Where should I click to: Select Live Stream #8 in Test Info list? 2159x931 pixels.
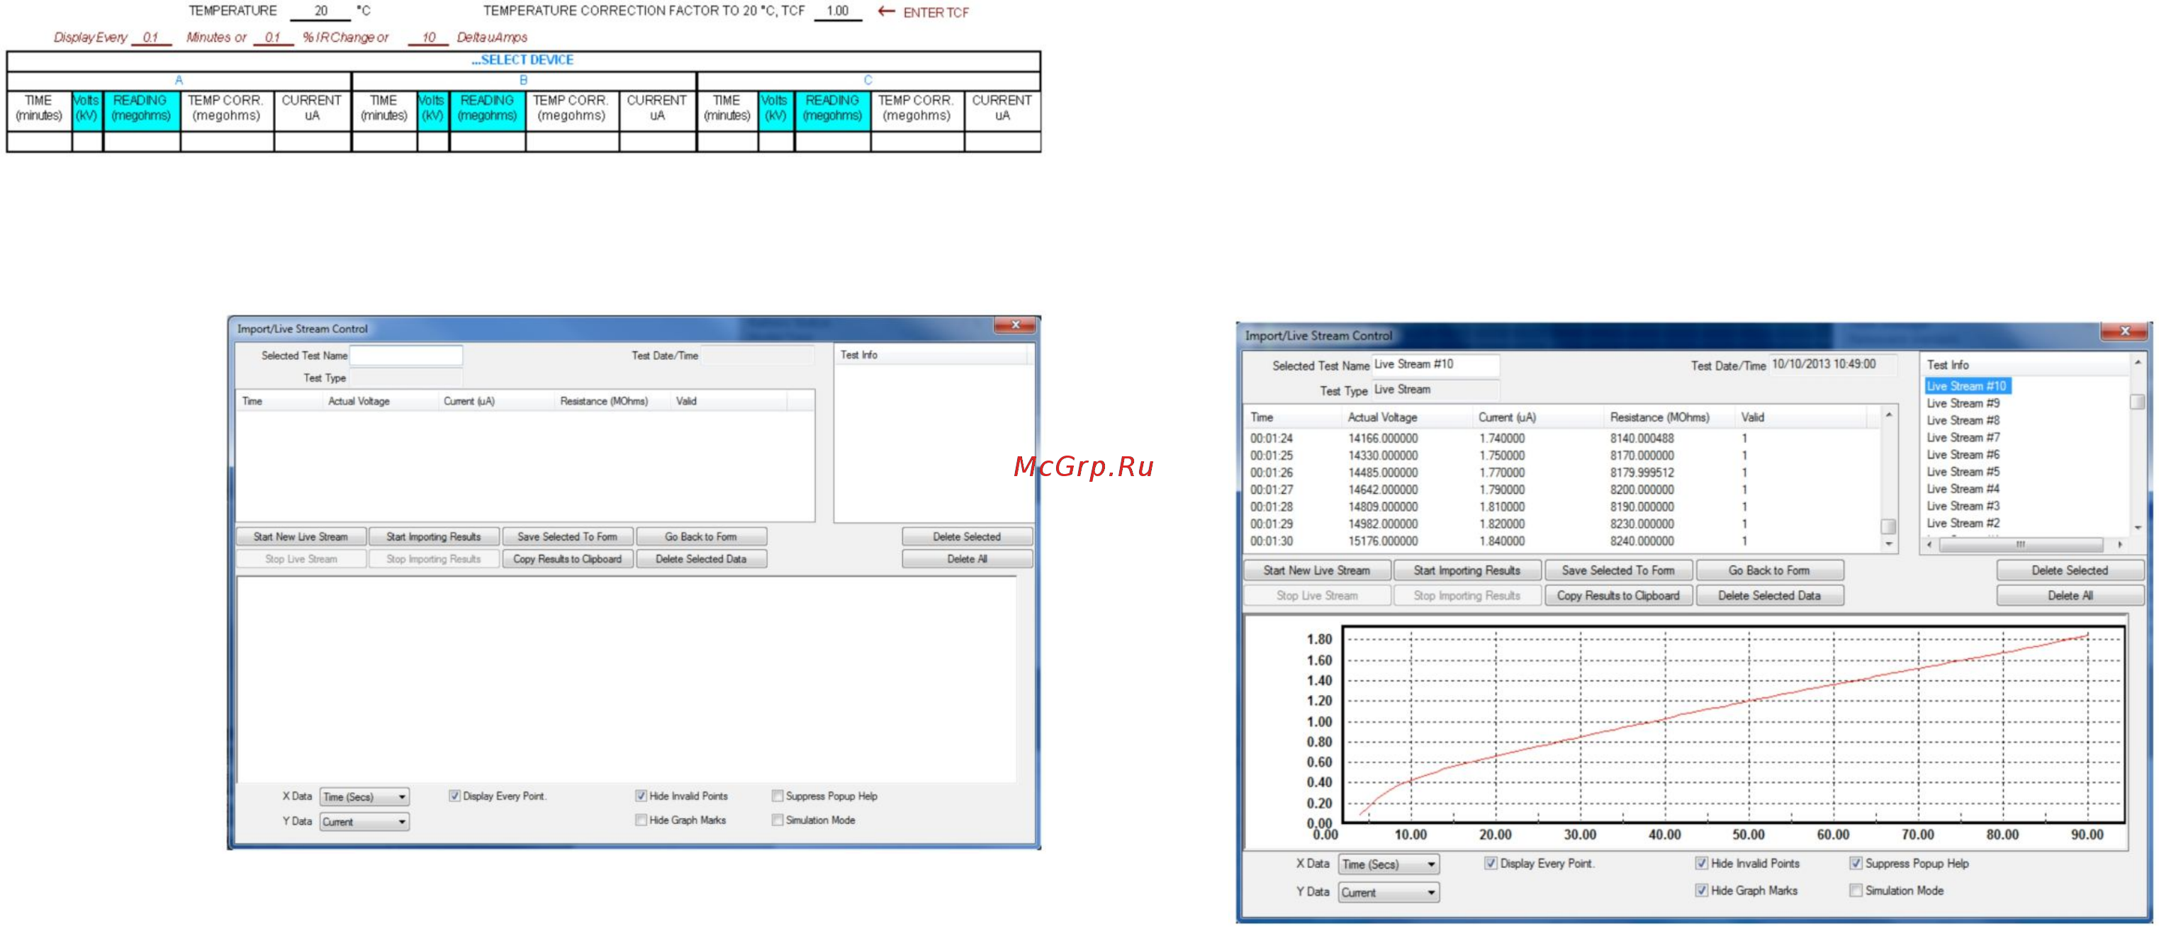(1963, 421)
